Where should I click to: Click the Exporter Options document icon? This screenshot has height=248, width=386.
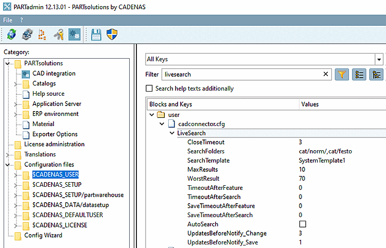(26, 135)
